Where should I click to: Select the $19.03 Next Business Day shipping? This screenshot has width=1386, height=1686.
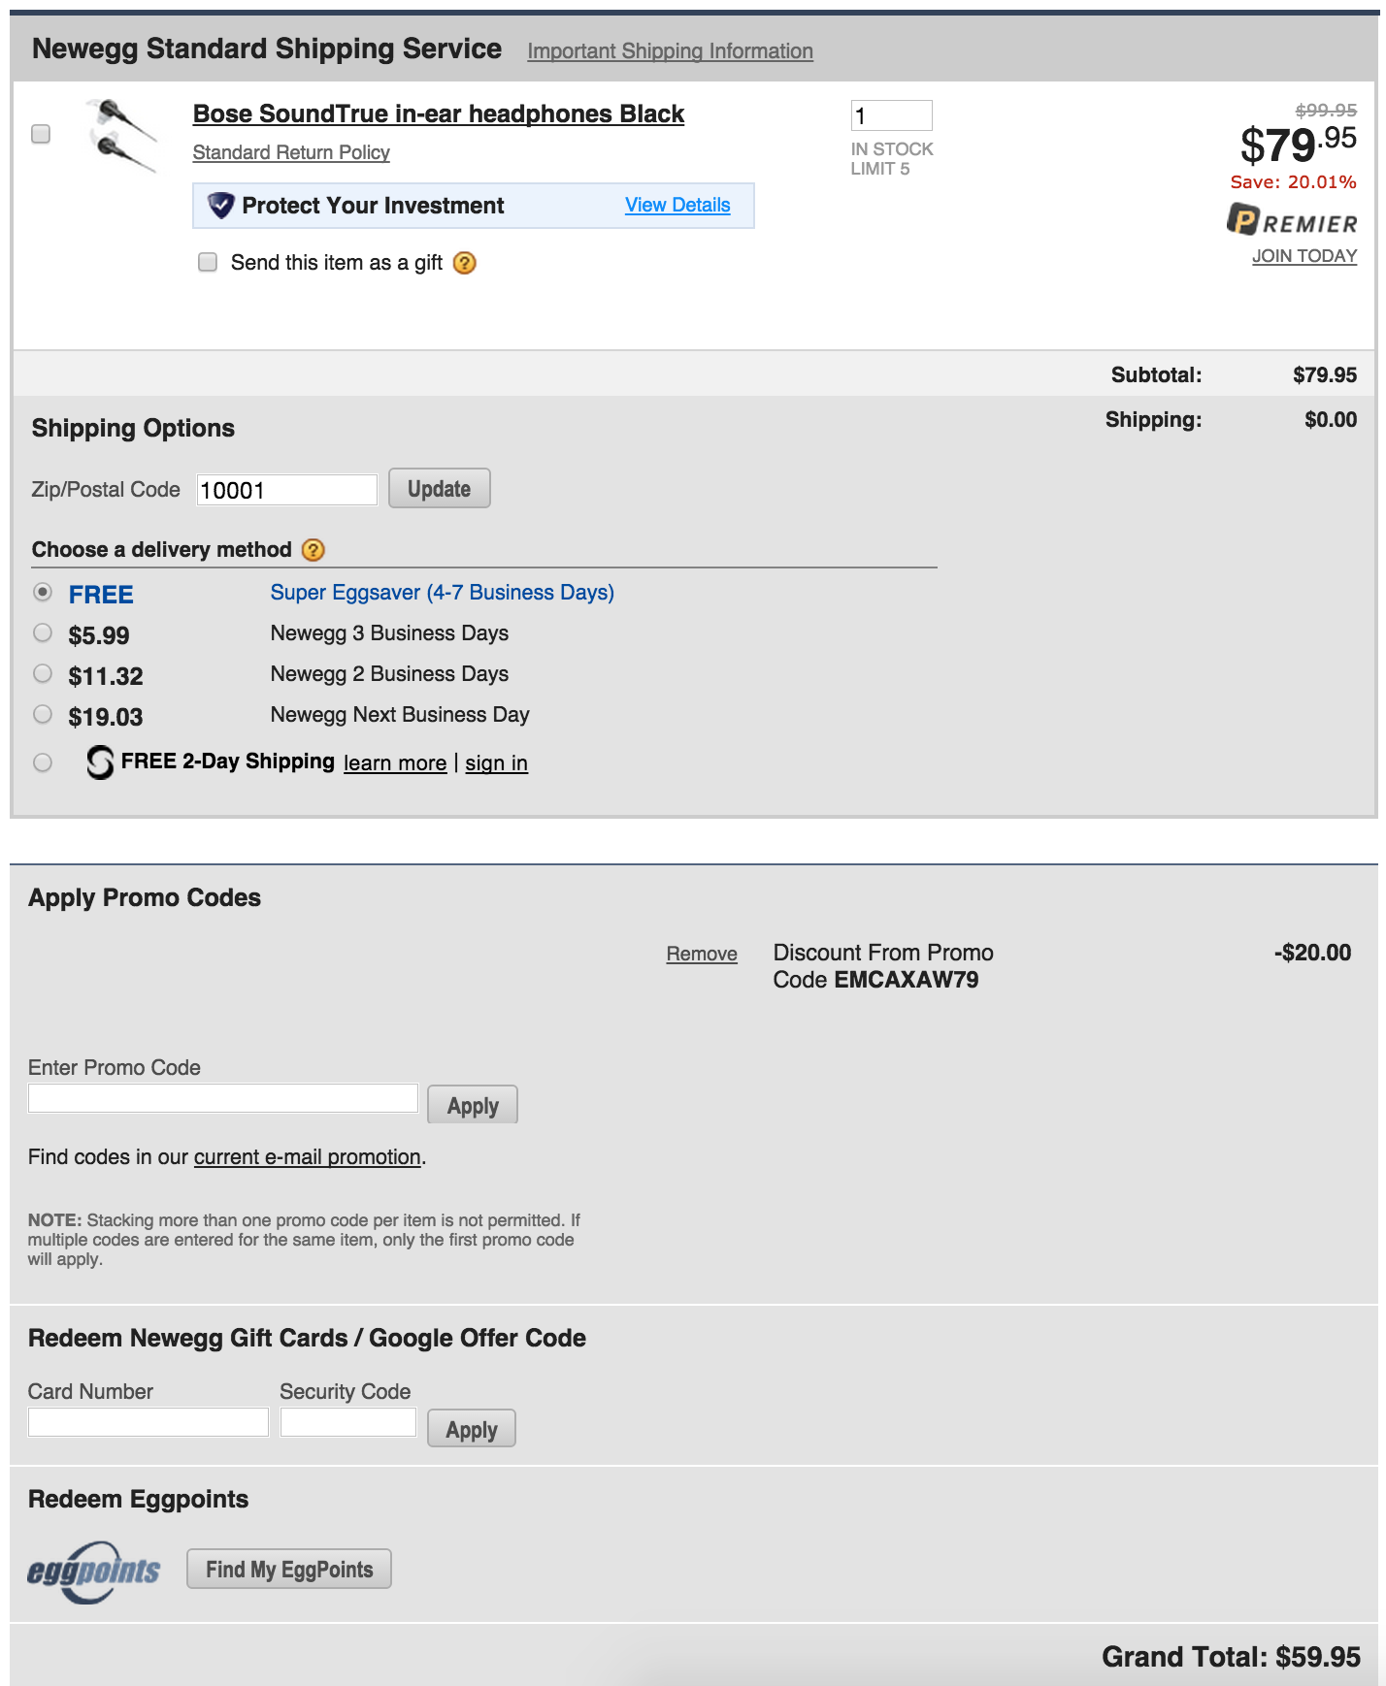pos(43,715)
